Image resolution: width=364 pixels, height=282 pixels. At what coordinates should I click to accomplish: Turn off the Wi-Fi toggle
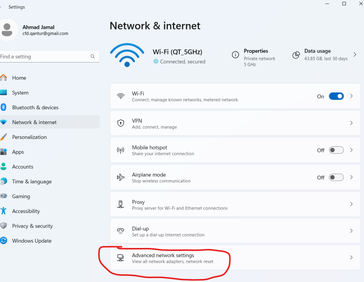click(x=336, y=96)
